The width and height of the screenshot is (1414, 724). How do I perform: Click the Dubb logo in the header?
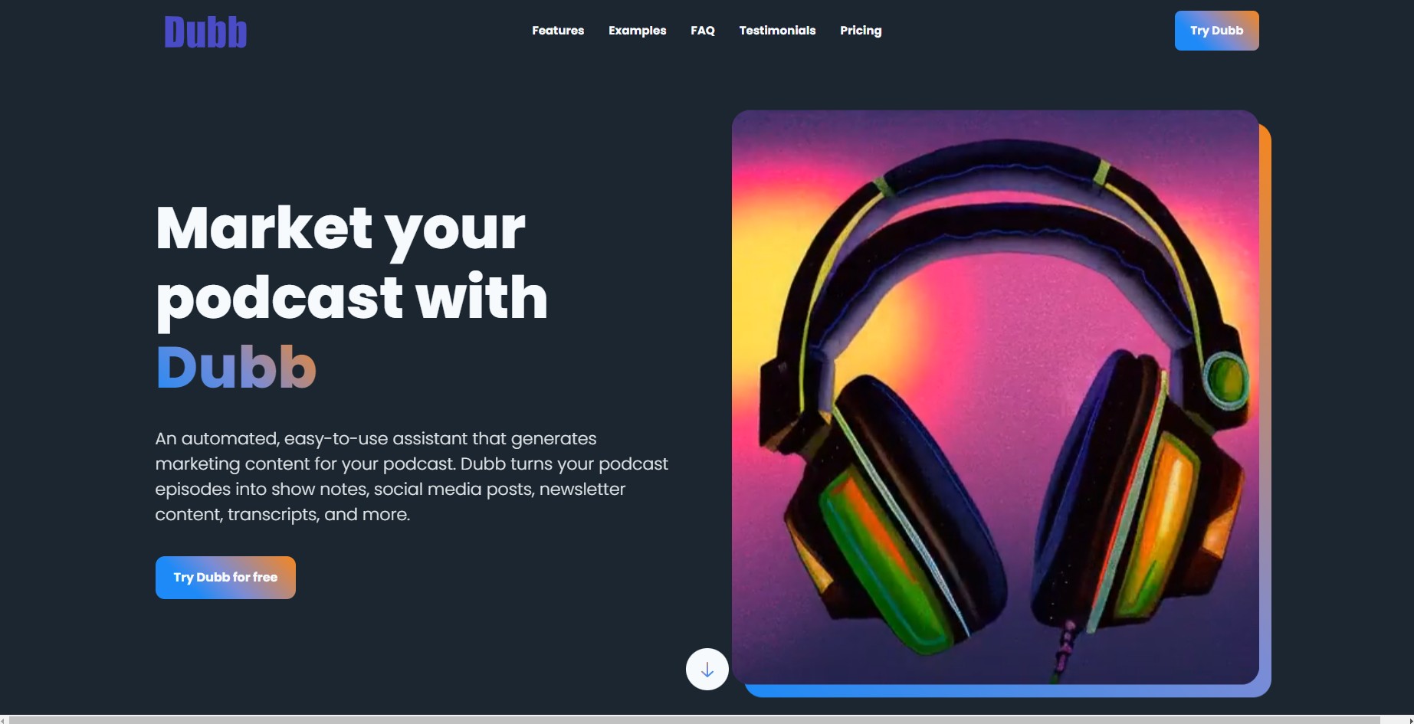[x=205, y=32]
